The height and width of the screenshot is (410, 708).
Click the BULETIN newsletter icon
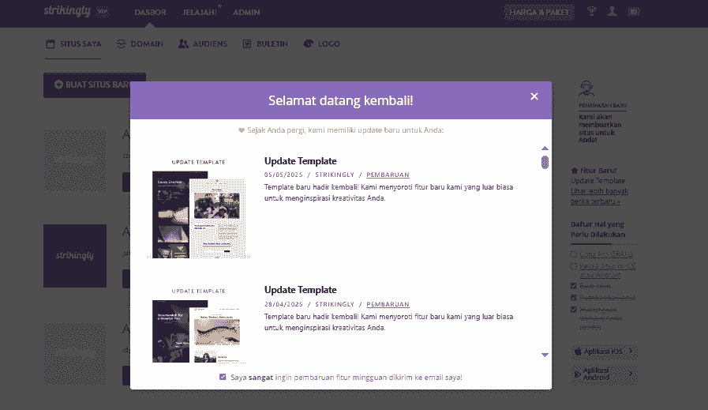[247, 44]
